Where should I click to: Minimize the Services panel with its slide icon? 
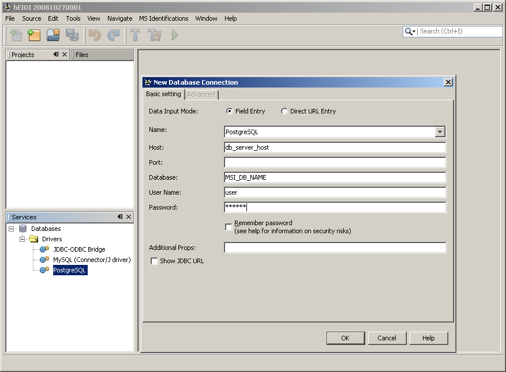119,217
